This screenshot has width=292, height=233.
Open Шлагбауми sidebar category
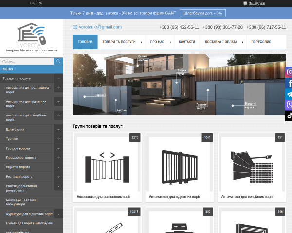pos(15,129)
